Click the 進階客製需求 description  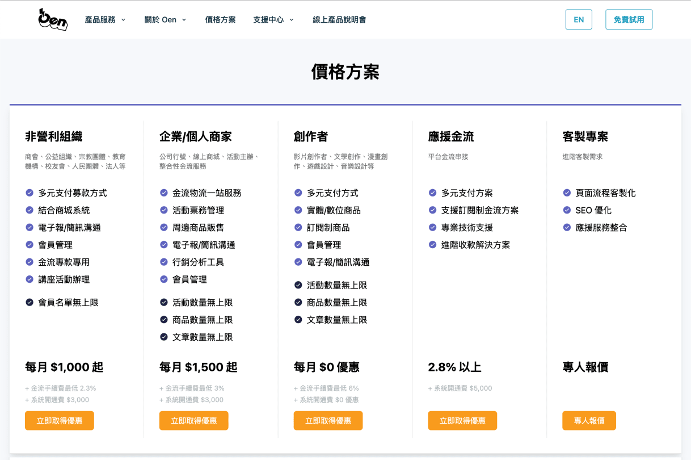click(583, 157)
